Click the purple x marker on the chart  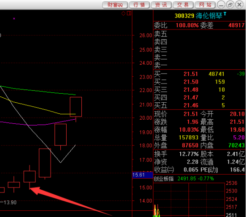pos(14,18)
